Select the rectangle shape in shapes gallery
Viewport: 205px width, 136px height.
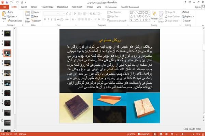coord(140,13)
